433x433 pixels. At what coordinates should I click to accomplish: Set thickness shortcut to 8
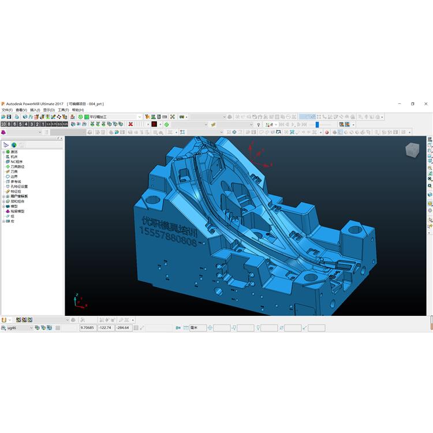click(9, 124)
